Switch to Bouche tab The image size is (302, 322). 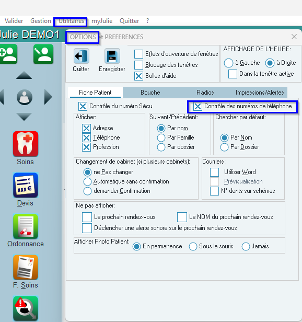point(150,93)
